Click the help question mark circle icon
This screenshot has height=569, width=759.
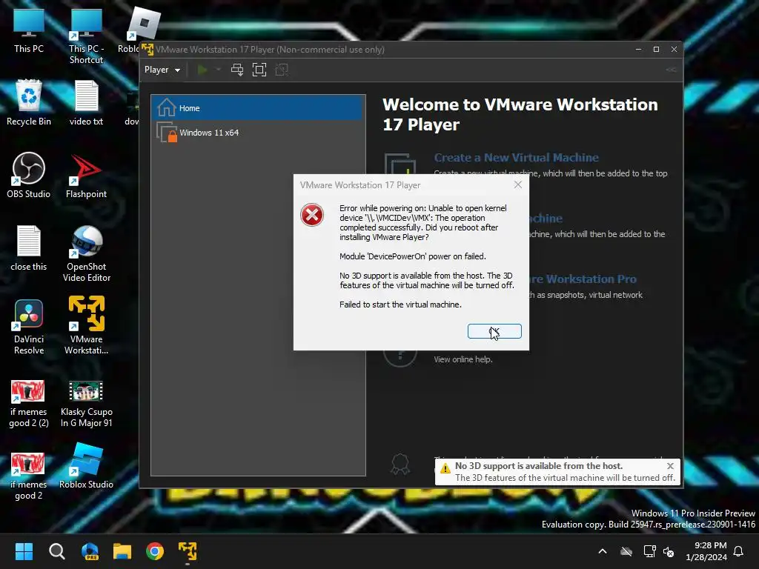pyautogui.click(x=400, y=358)
